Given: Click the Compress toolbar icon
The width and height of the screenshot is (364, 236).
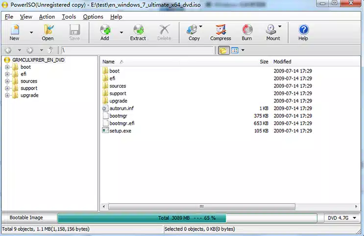Looking at the screenshot, I should click(220, 32).
